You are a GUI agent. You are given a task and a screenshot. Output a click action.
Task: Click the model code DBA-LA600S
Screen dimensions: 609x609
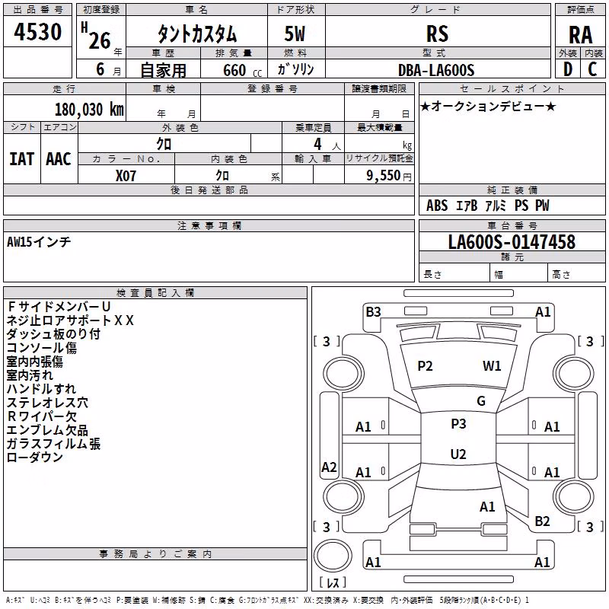[x=436, y=70]
